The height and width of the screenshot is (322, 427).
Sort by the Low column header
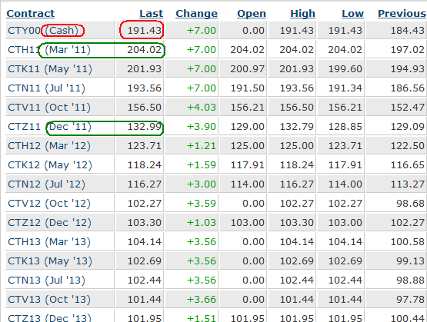pos(352,14)
